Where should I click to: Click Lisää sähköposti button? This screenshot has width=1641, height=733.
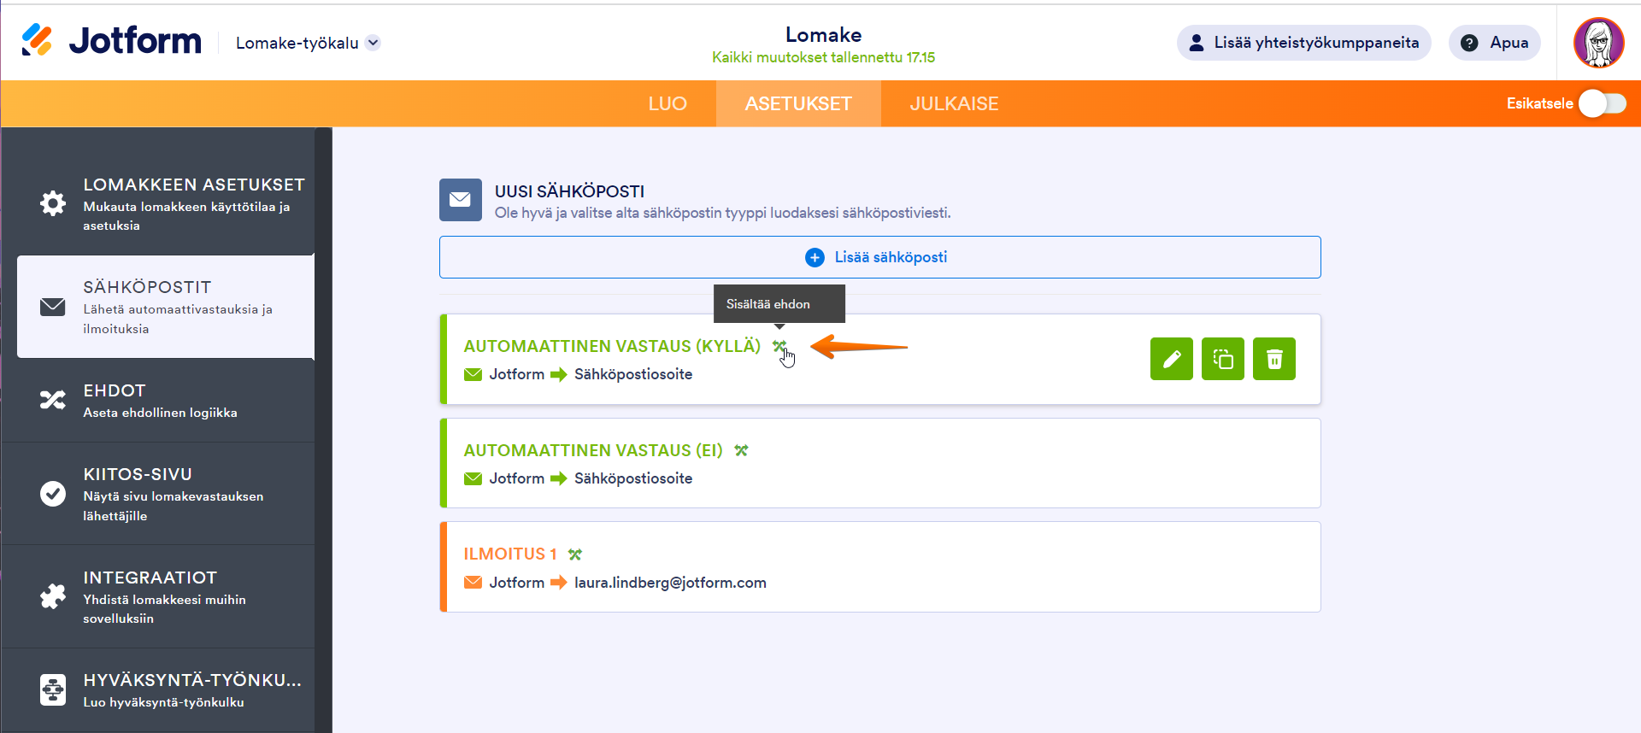coord(879,257)
